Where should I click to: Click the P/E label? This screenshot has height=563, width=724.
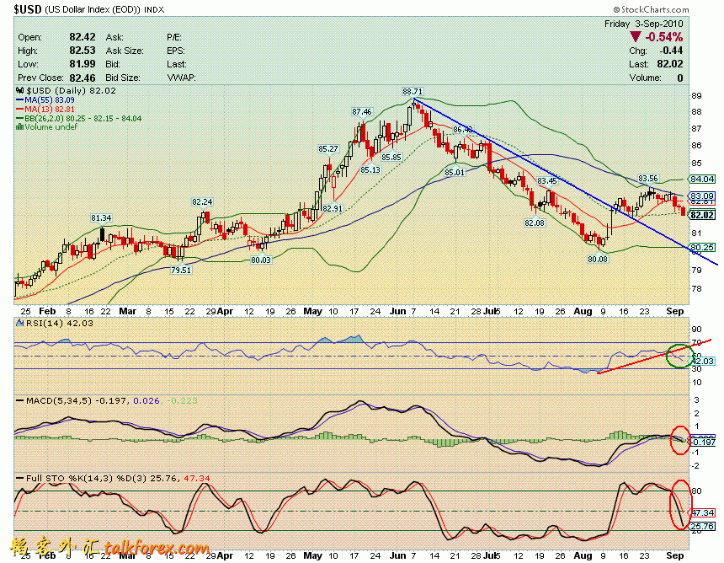point(174,37)
